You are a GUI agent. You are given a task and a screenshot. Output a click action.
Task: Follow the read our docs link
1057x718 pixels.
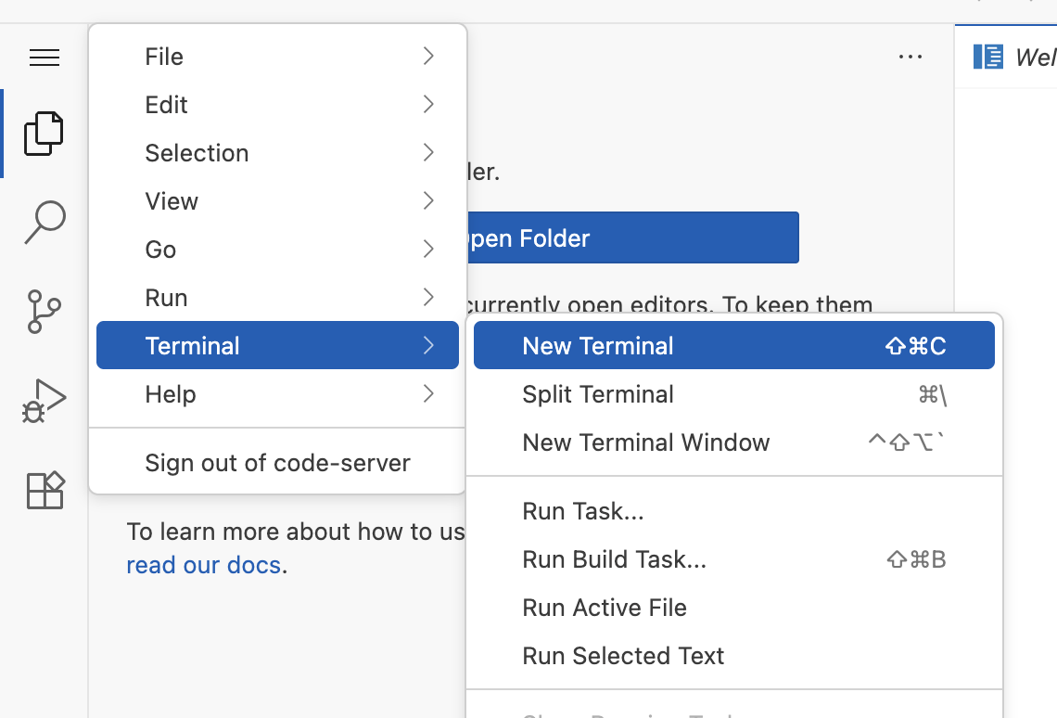203,565
